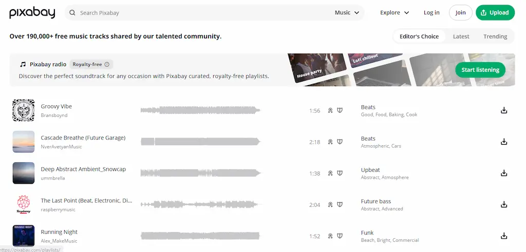Go to Pixabay home via logo
Image resolution: width=526 pixels, height=252 pixels.
pos(32,13)
